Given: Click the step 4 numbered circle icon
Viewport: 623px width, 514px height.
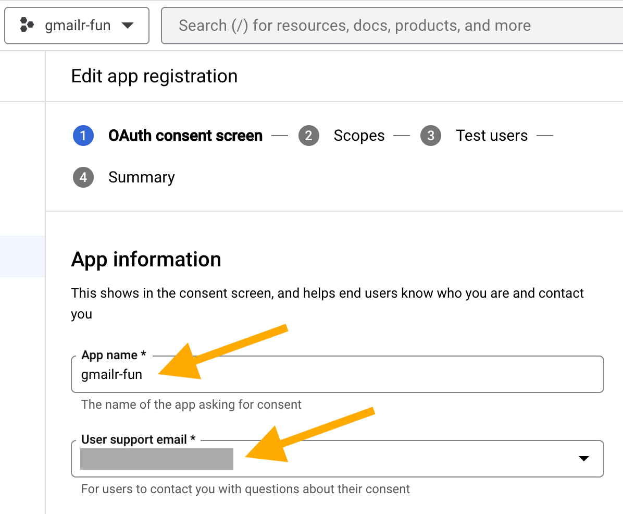Looking at the screenshot, I should 83,177.
